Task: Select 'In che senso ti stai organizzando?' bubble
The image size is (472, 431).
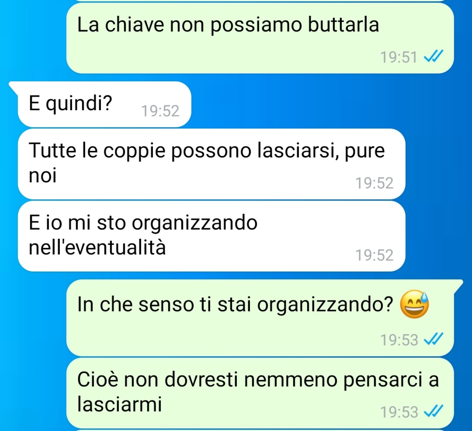Action: point(260,318)
